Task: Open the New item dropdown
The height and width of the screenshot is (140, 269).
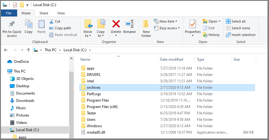Action: coord(165,21)
